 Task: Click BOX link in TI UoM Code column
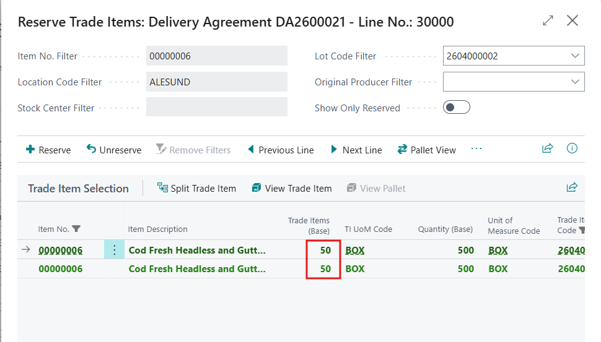355,250
